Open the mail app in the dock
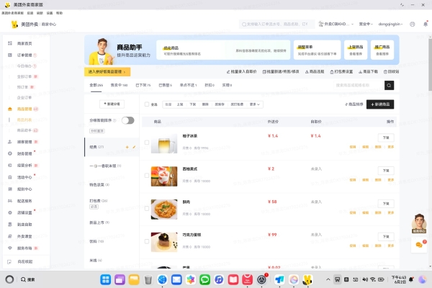432x288 pixels. click(176, 280)
